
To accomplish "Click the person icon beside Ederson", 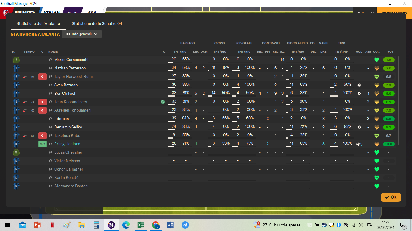I will click(x=51, y=119).
